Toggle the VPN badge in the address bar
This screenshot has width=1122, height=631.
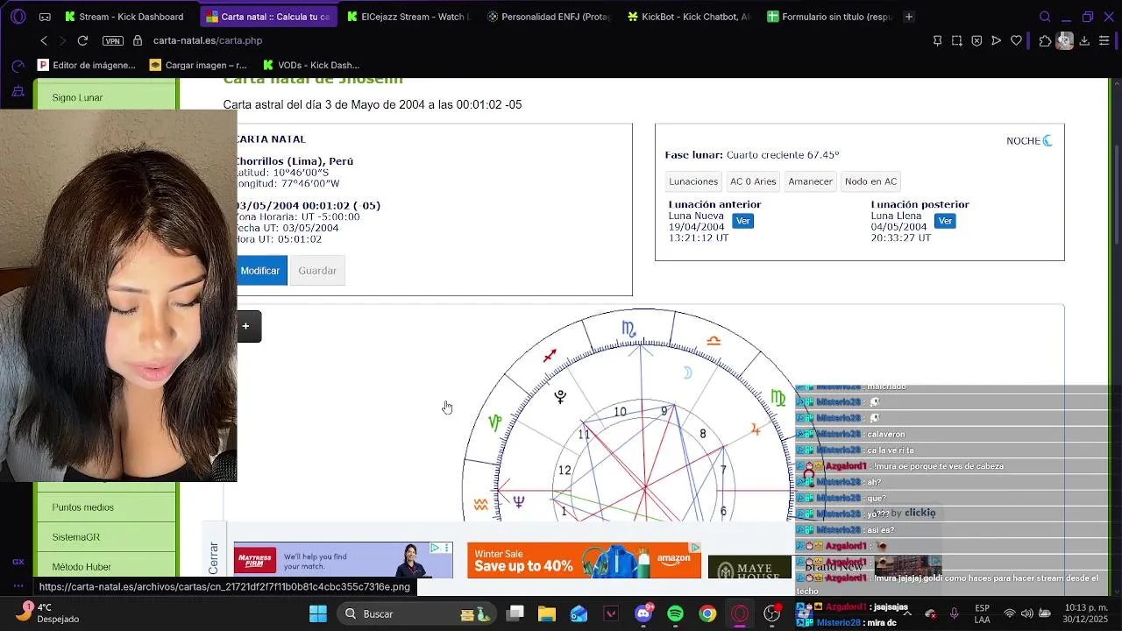[113, 41]
